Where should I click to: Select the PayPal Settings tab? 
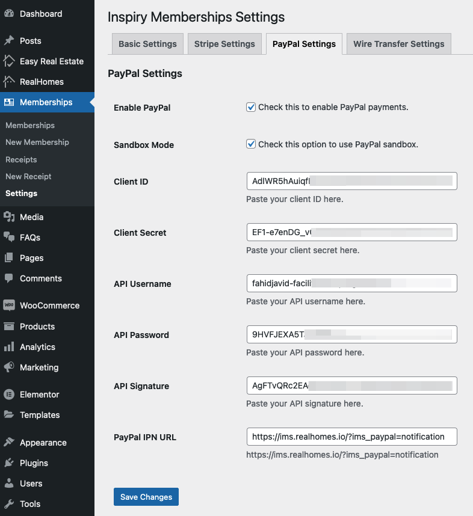click(x=304, y=44)
